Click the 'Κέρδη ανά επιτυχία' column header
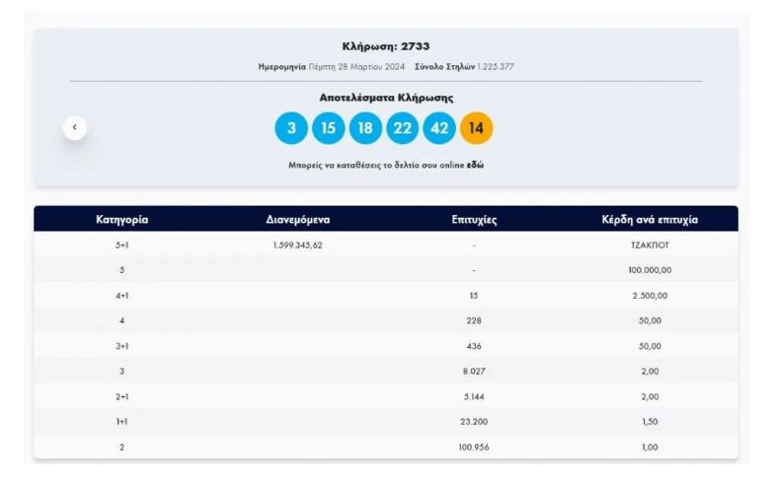This screenshot has width=778, height=491. click(650, 220)
